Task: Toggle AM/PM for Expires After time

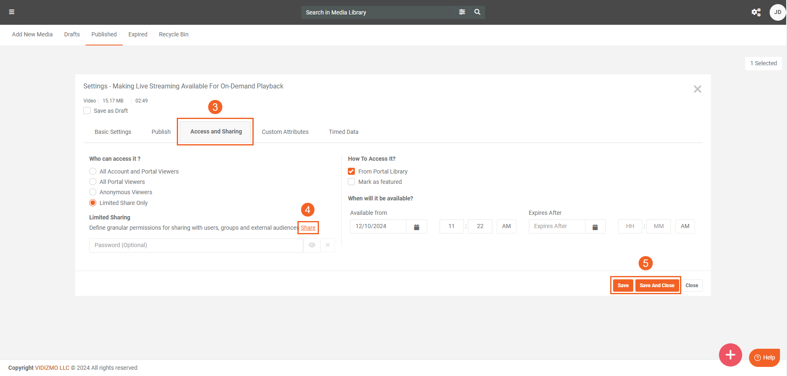Action: (685, 226)
